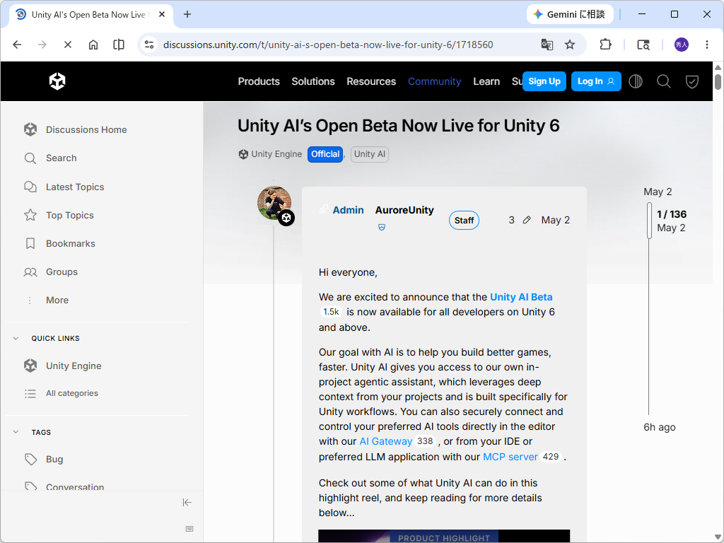This screenshot has width=724, height=543.
Task: Click the post date May 2
Action: [x=556, y=221]
